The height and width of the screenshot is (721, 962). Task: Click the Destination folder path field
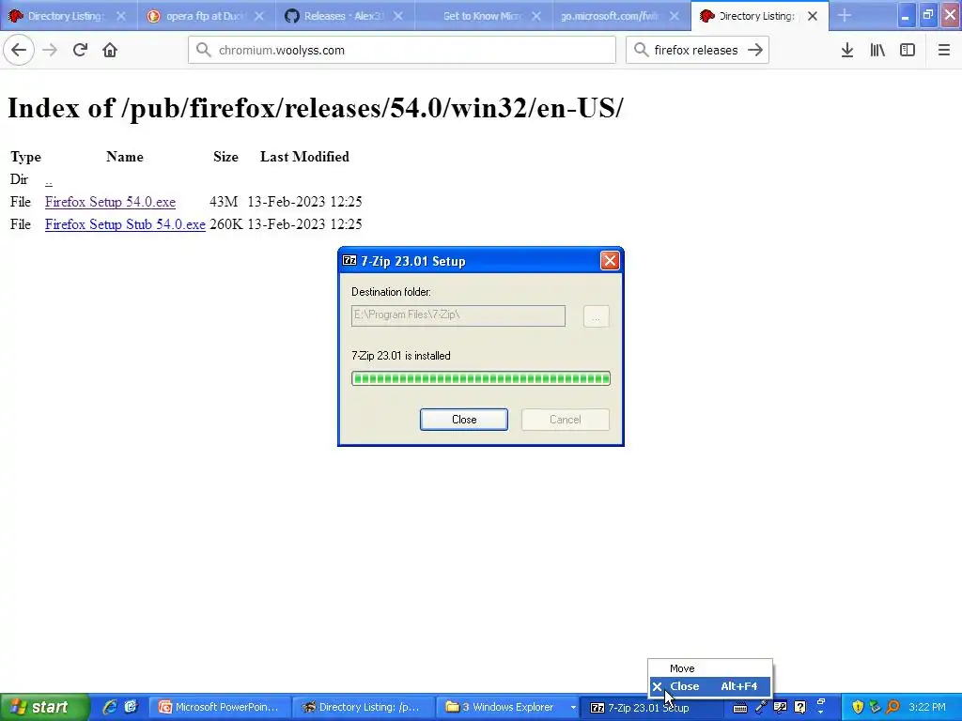tap(458, 315)
